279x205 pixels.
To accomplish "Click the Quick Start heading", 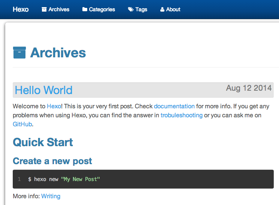I will point(43,142).
